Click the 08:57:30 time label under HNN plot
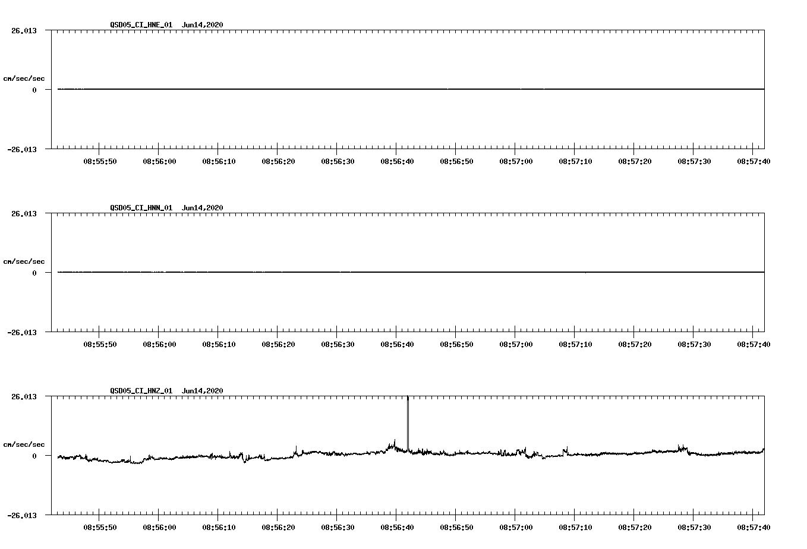Viewport: 807px width, 549px height. click(x=694, y=345)
